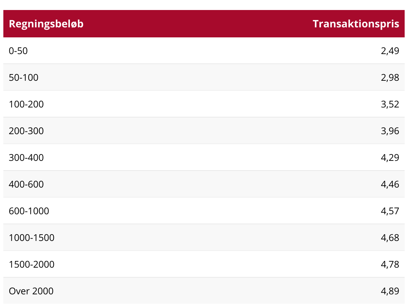Click the 3,52 price value
This screenshot has width=408, height=307.
(x=390, y=104)
